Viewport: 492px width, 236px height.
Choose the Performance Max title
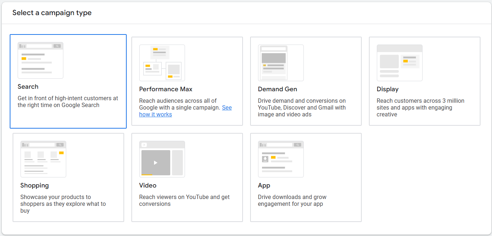pos(166,89)
